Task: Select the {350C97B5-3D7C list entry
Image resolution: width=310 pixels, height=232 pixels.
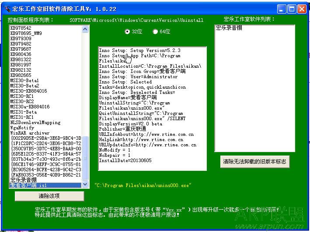Action: [45, 149]
